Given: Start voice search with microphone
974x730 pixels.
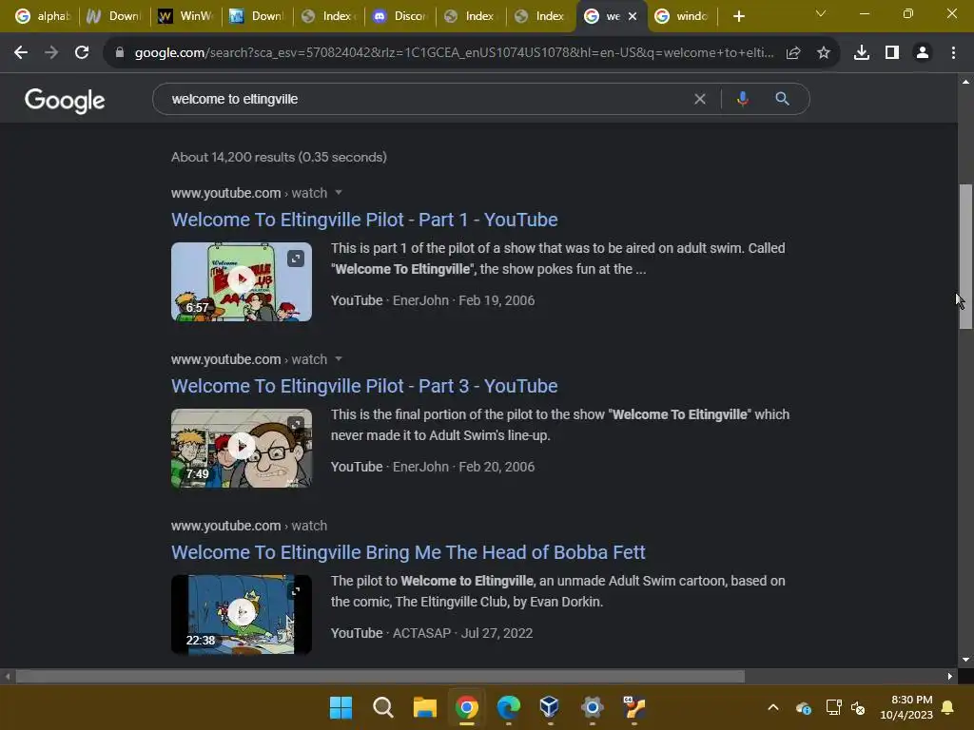Looking at the screenshot, I should tap(742, 99).
